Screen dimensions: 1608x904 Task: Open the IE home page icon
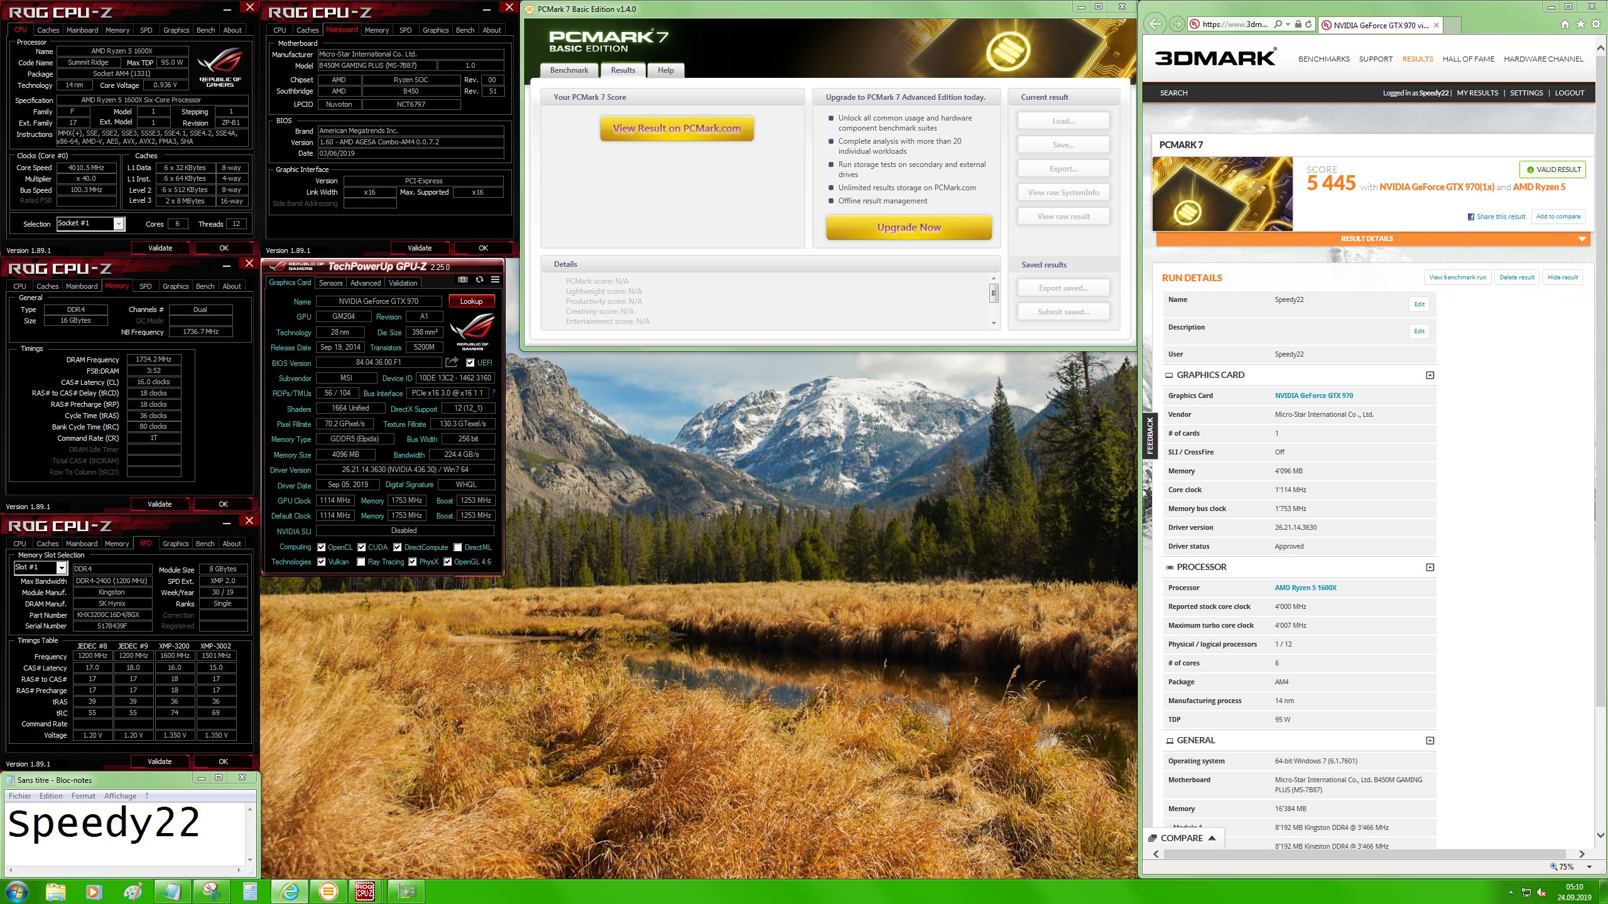(1565, 24)
